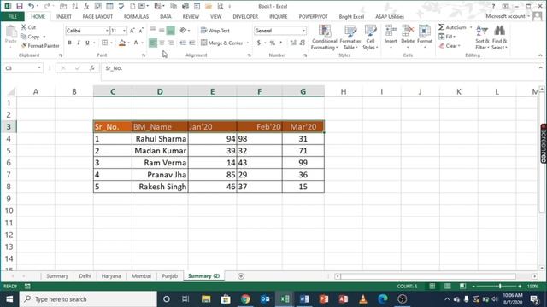This screenshot has height=307, width=547.
Task: Expand Merge & Center dropdown arrow
Action: tap(248, 43)
